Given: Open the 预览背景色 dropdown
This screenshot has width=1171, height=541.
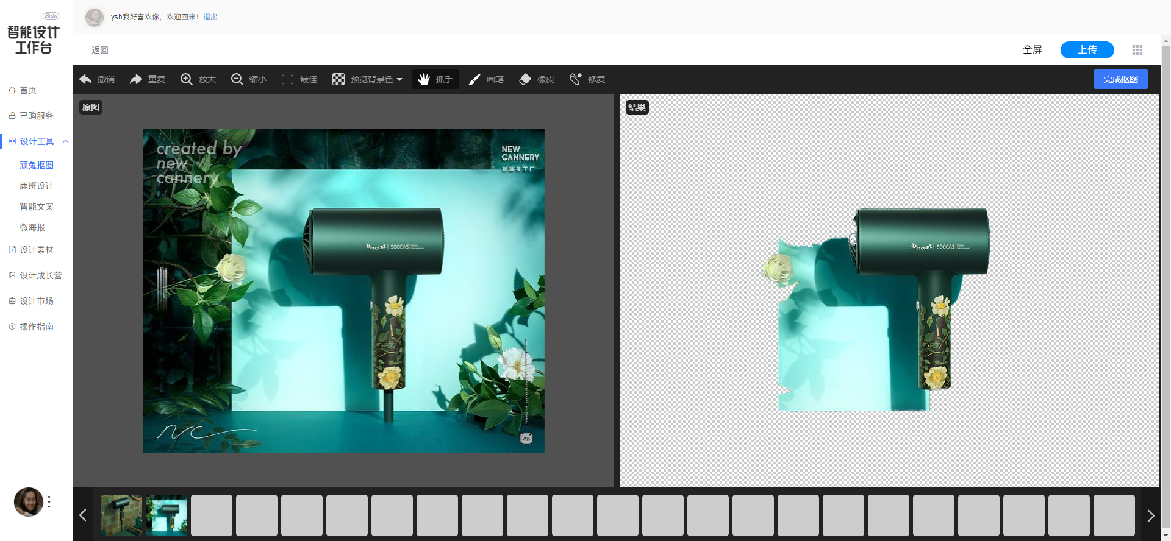Looking at the screenshot, I should tap(367, 79).
